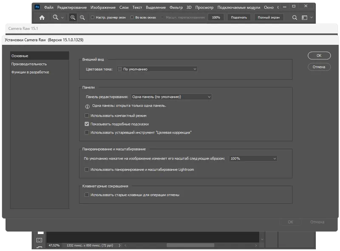Image resolution: width=340 pixels, height=251 pixels.
Task: Enable Использовать компактный режим checkbox
Action: click(87, 116)
